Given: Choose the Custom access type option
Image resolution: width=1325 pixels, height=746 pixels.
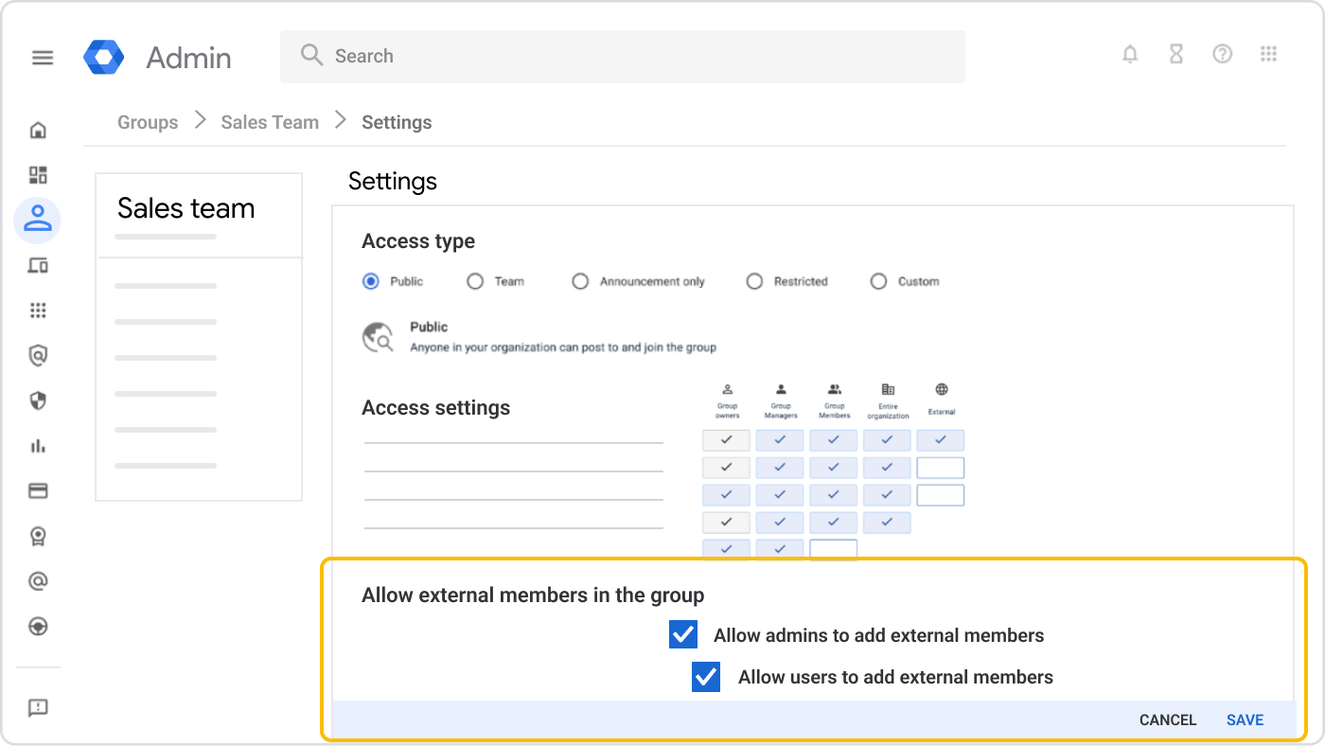Looking at the screenshot, I should tap(878, 282).
